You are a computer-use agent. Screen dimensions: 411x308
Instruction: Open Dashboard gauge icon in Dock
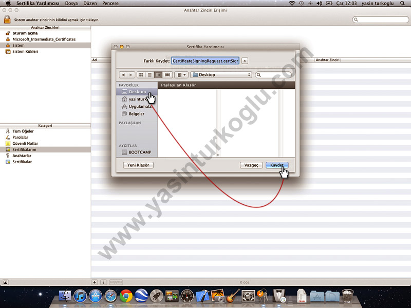187,296
